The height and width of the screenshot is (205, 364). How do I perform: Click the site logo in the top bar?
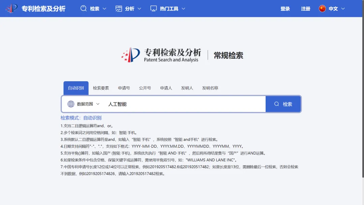coord(11,8)
